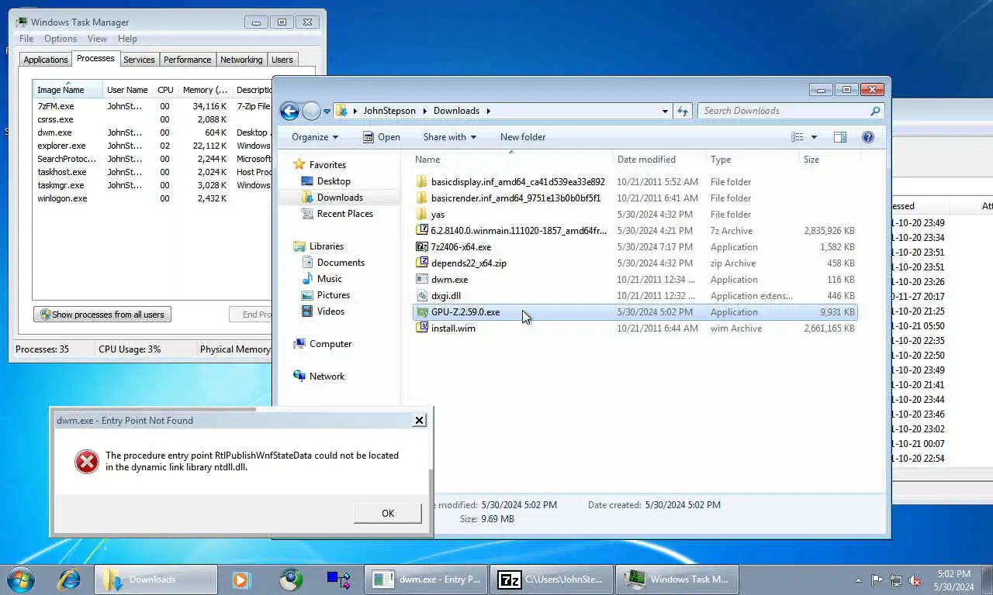Screen dimensions: 993x595
Task: Click OK in dwm.exe error dialog
Action: [388, 513]
